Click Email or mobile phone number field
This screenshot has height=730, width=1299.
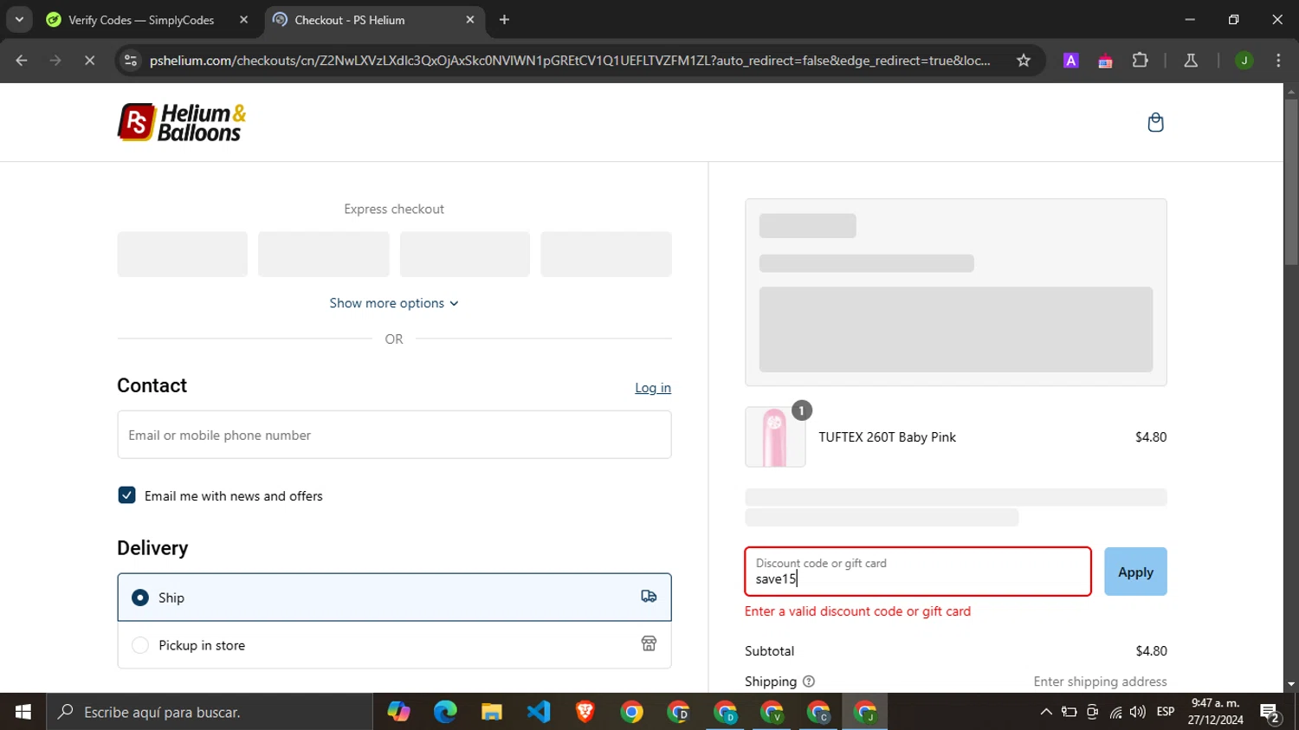pyautogui.click(x=394, y=435)
